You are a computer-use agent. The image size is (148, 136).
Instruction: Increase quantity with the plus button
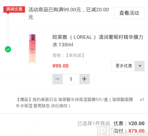coord(85,79)
